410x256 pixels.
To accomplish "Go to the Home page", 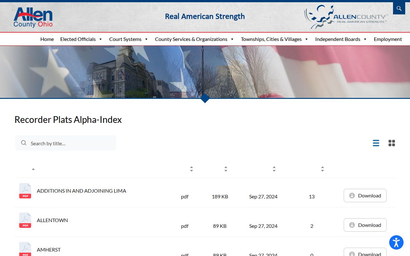I will (47, 39).
